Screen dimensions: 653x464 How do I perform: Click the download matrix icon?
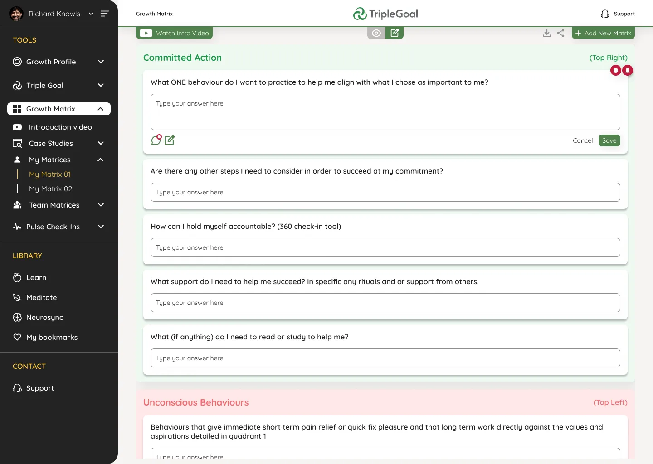(547, 33)
